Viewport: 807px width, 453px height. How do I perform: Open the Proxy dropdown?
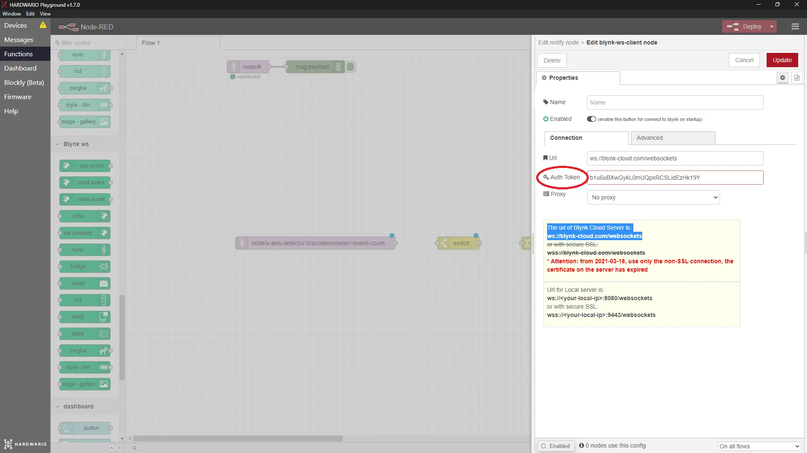(654, 197)
